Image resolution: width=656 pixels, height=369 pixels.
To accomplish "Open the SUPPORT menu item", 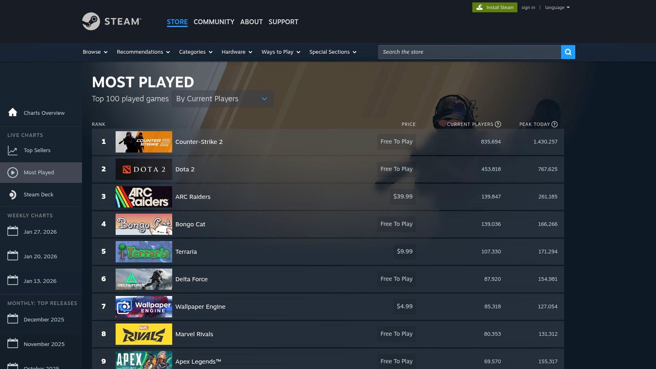I will (283, 22).
